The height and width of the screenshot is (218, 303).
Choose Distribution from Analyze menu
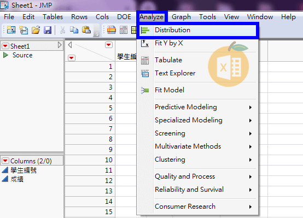point(198,30)
